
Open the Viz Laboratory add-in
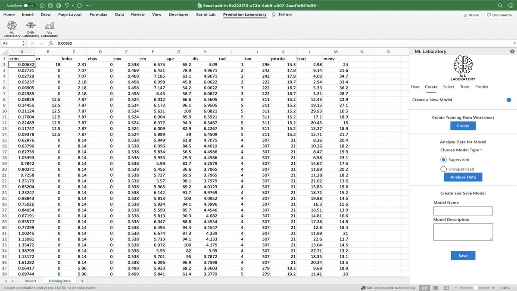(50, 29)
